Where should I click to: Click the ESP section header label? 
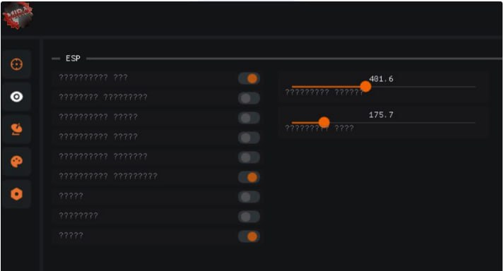[73, 59]
